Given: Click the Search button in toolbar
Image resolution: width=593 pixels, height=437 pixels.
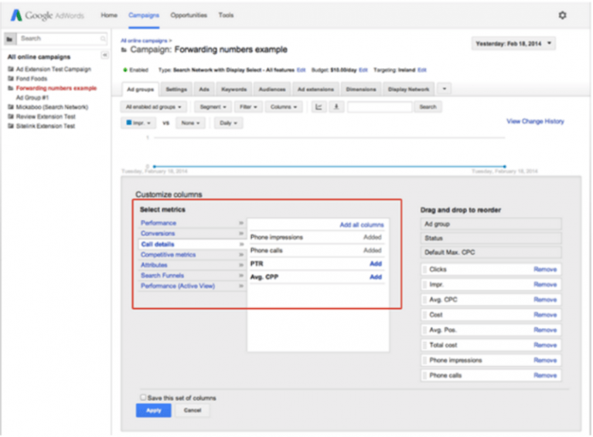Looking at the screenshot, I should click(x=428, y=107).
